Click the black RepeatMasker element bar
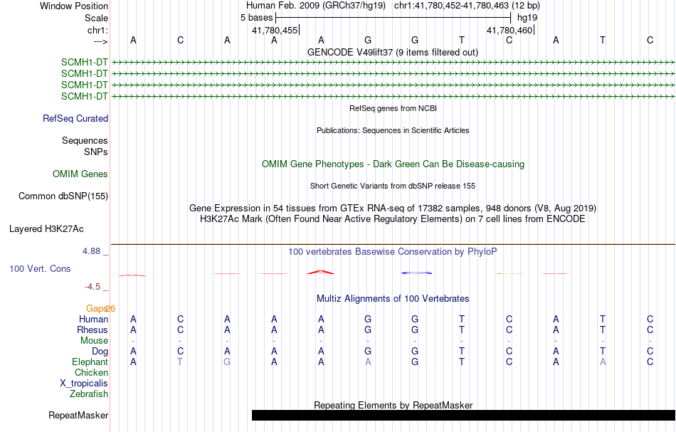 pos(463,415)
